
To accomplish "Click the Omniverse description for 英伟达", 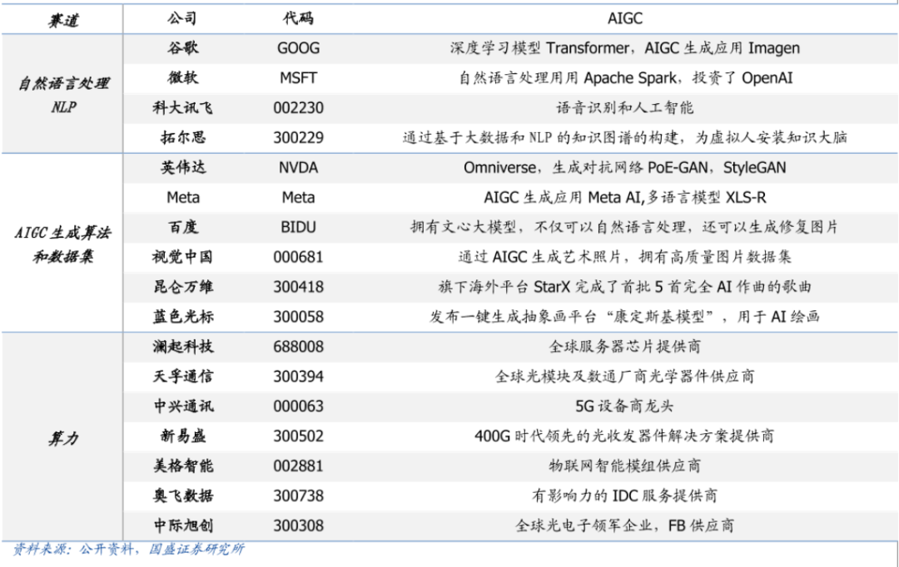I will click(624, 168).
